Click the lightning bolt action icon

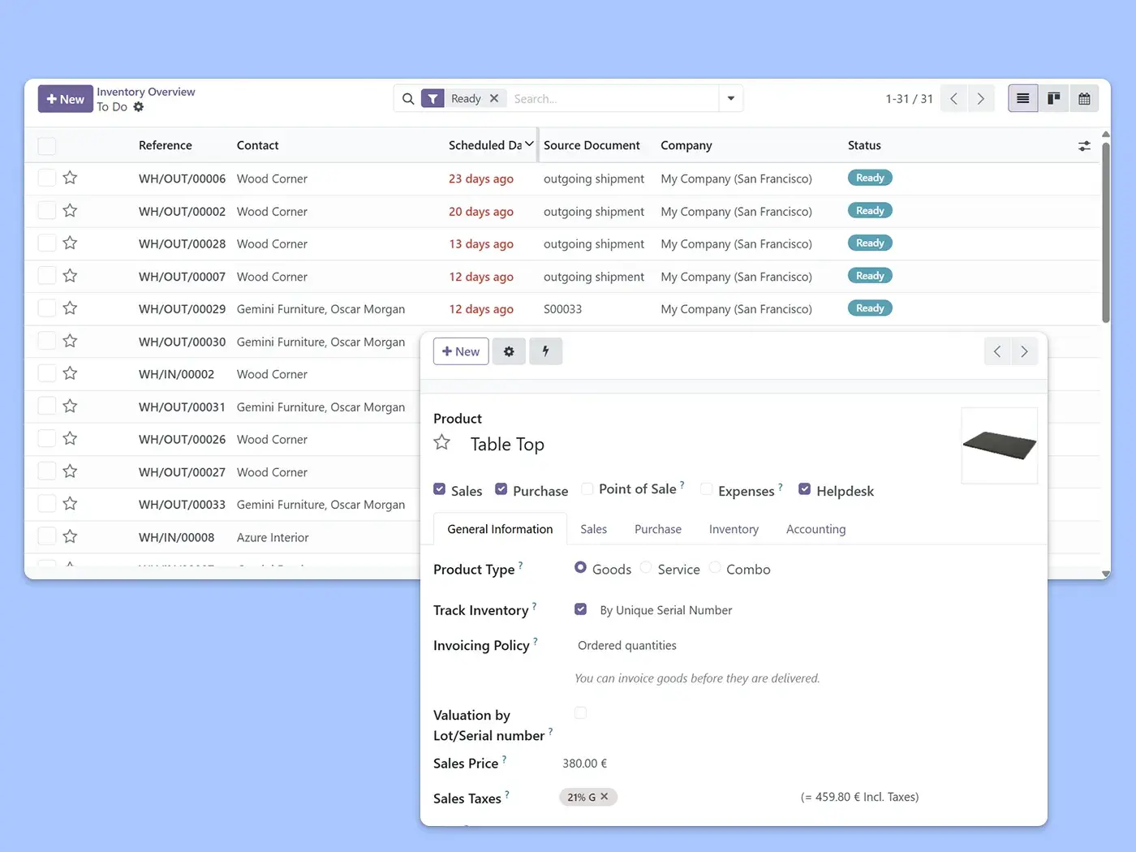point(545,351)
